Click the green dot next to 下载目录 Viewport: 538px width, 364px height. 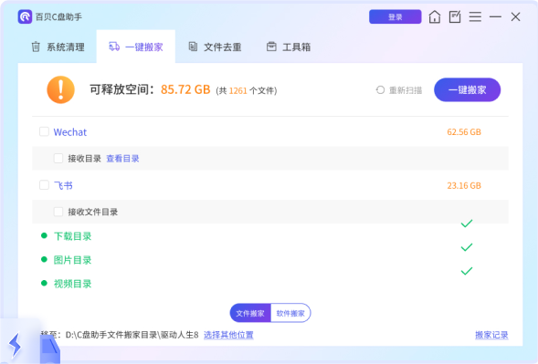[x=44, y=235]
